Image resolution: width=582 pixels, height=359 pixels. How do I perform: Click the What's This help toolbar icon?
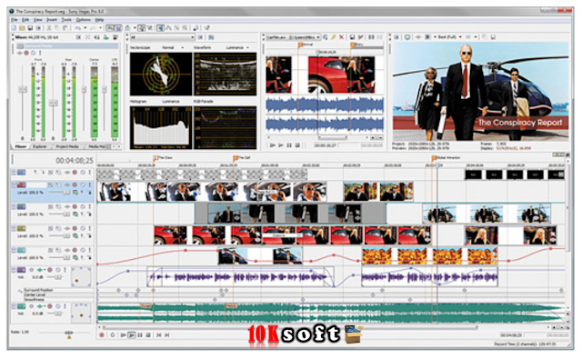click(207, 28)
